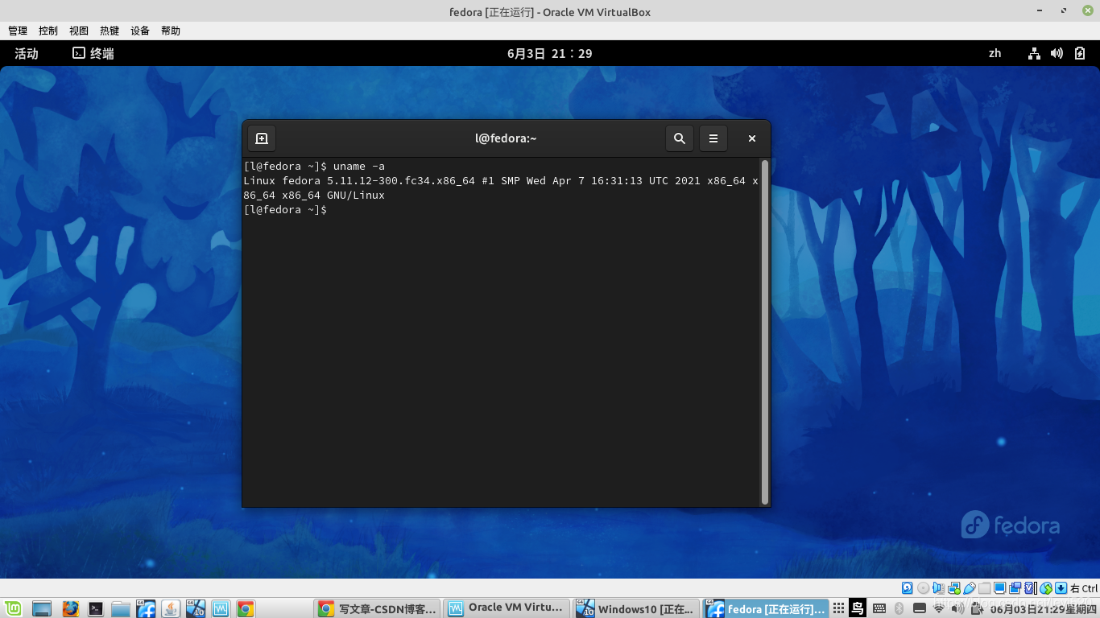Click the host clock showing 06月03日21:29星期四
This screenshot has height=618, width=1100.
tap(1043, 609)
